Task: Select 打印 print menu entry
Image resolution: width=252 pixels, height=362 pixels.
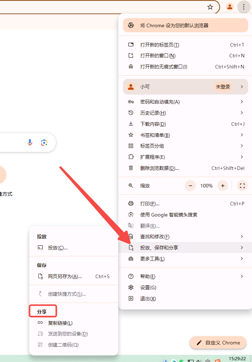Action: pyautogui.click(x=185, y=204)
